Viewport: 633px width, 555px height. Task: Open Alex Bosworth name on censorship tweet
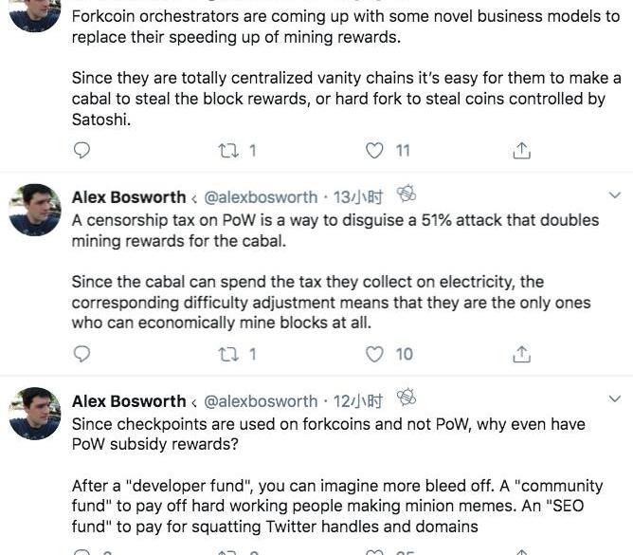point(129,197)
